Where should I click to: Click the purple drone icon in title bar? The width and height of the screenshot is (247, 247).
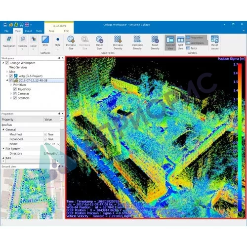coord(27,25)
